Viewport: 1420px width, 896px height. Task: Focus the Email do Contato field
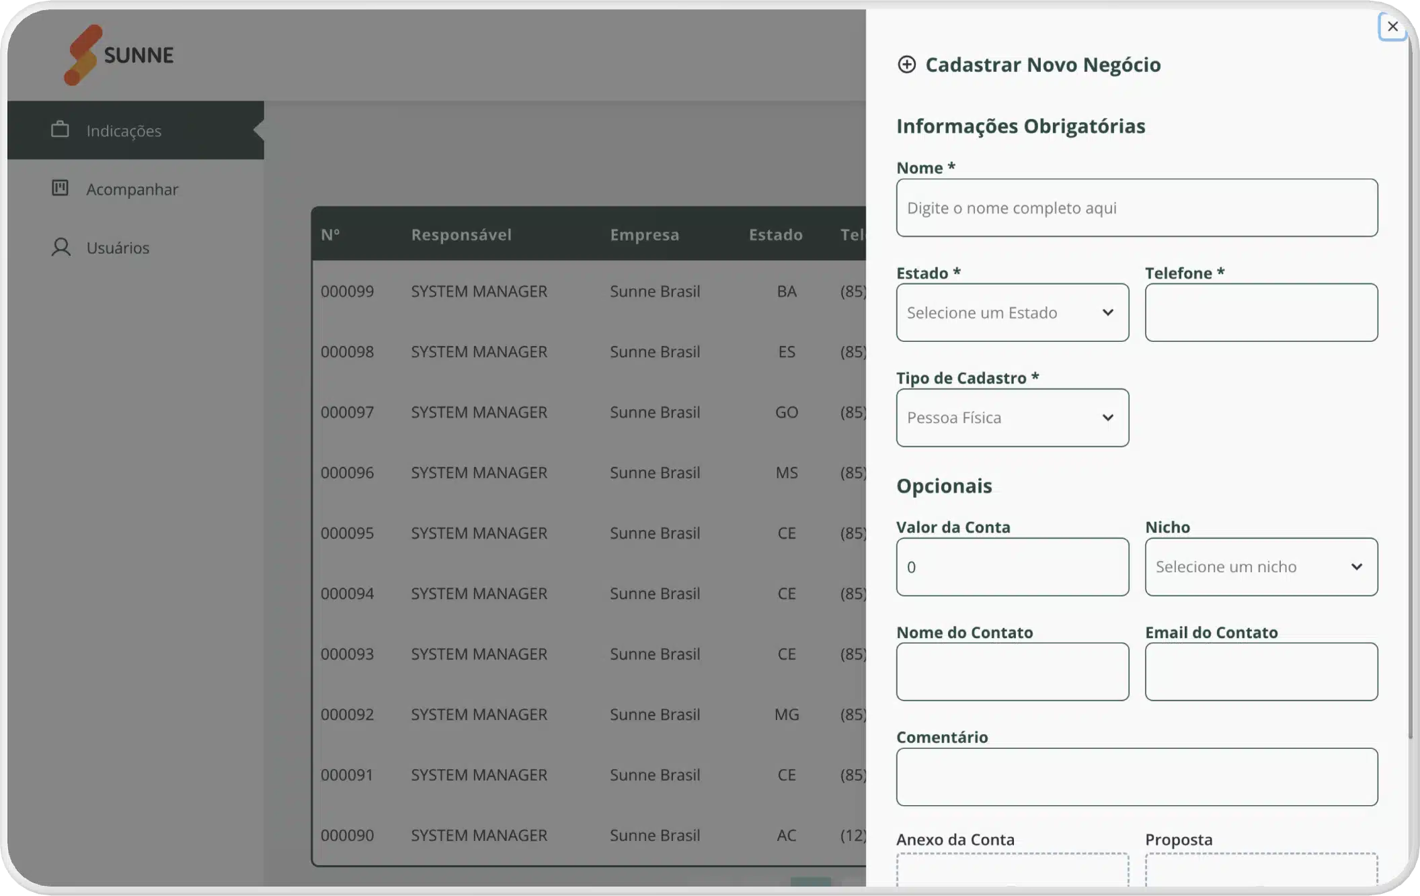[x=1261, y=672]
